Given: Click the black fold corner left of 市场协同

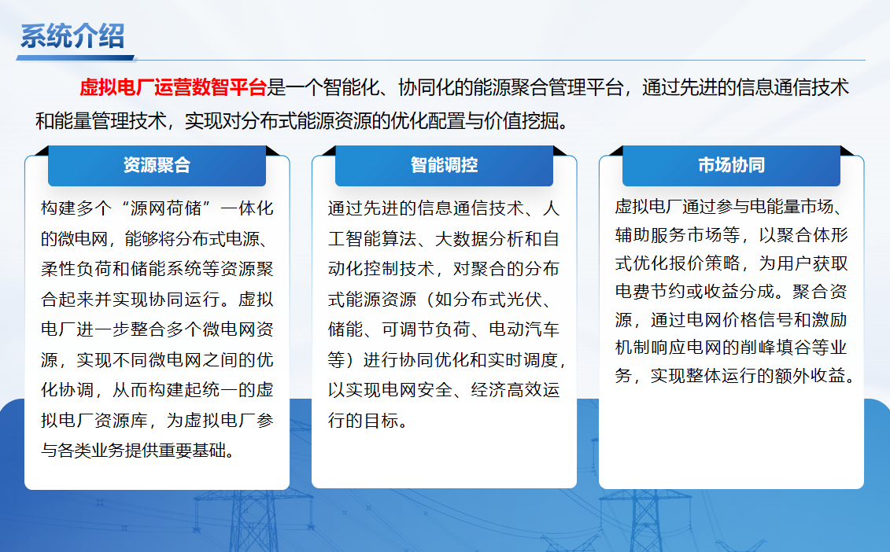Looking at the screenshot, I should 615,151.
